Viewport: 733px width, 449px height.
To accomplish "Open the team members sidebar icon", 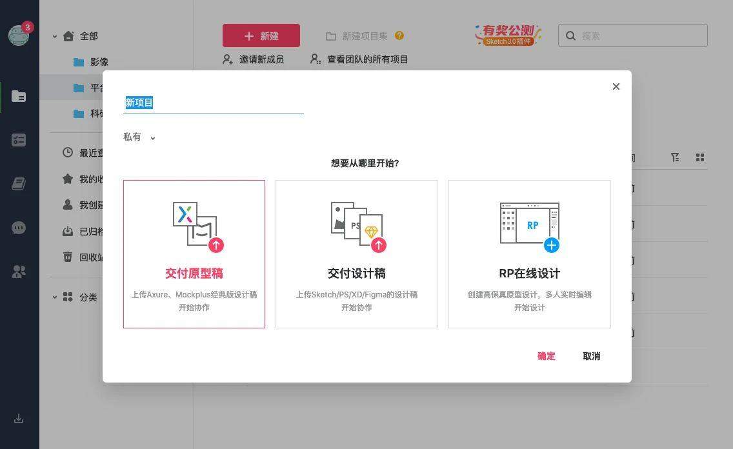I will pos(19,272).
